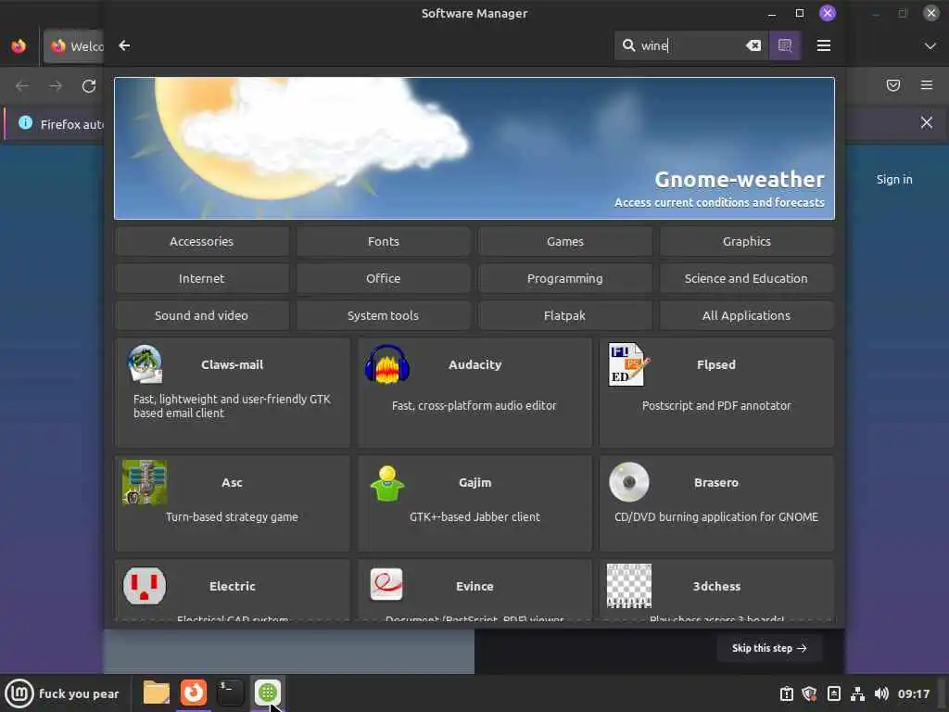The width and height of the screenshot is (949, 712).
Task: Show All Applications category
Action: click(x=746, y=315)
